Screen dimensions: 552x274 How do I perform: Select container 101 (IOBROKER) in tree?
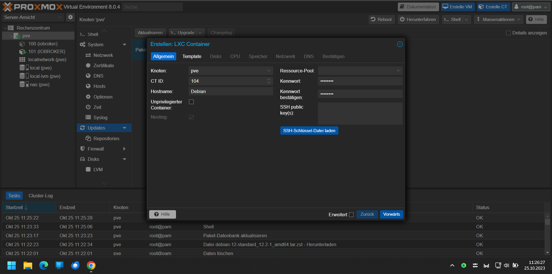tap(47, 51)
